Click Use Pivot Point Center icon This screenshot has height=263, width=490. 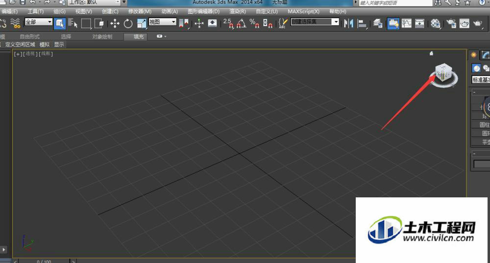[x=184, y=24]
